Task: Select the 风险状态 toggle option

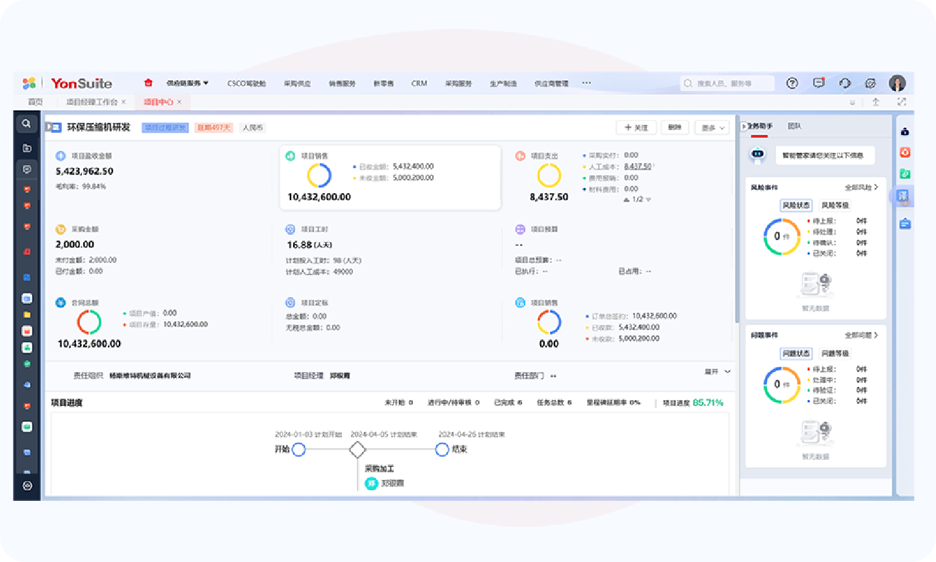Action: point(796,206)
